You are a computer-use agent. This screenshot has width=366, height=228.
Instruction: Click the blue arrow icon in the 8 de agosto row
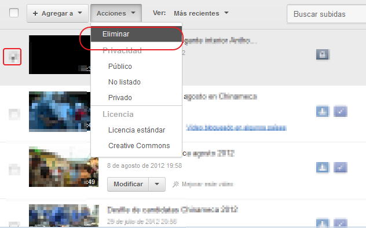coord(323,167)
